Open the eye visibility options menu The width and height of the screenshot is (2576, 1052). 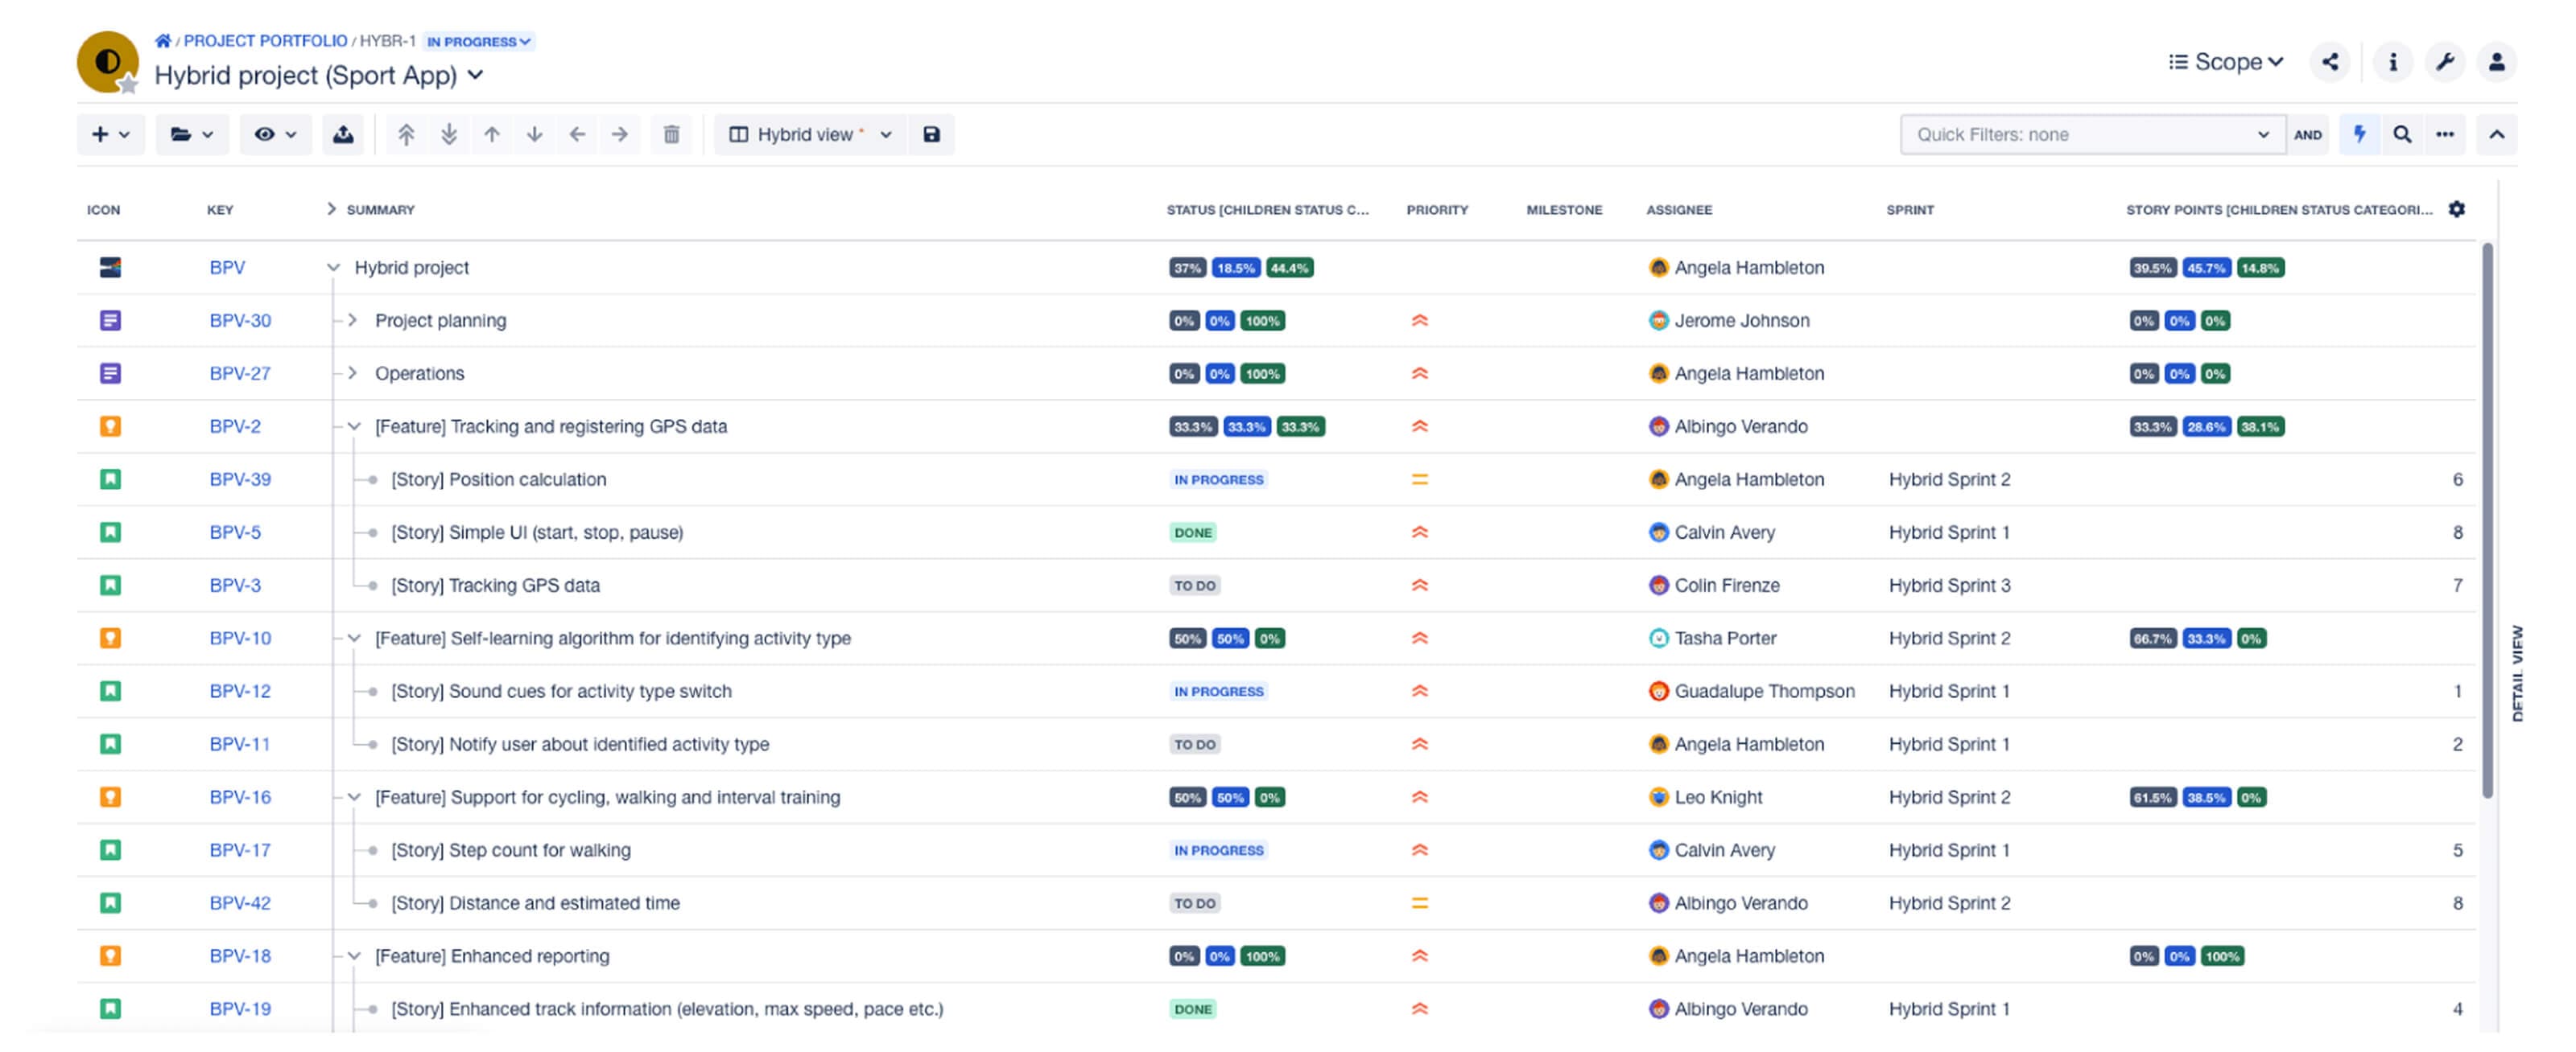[x=275, y=134]
